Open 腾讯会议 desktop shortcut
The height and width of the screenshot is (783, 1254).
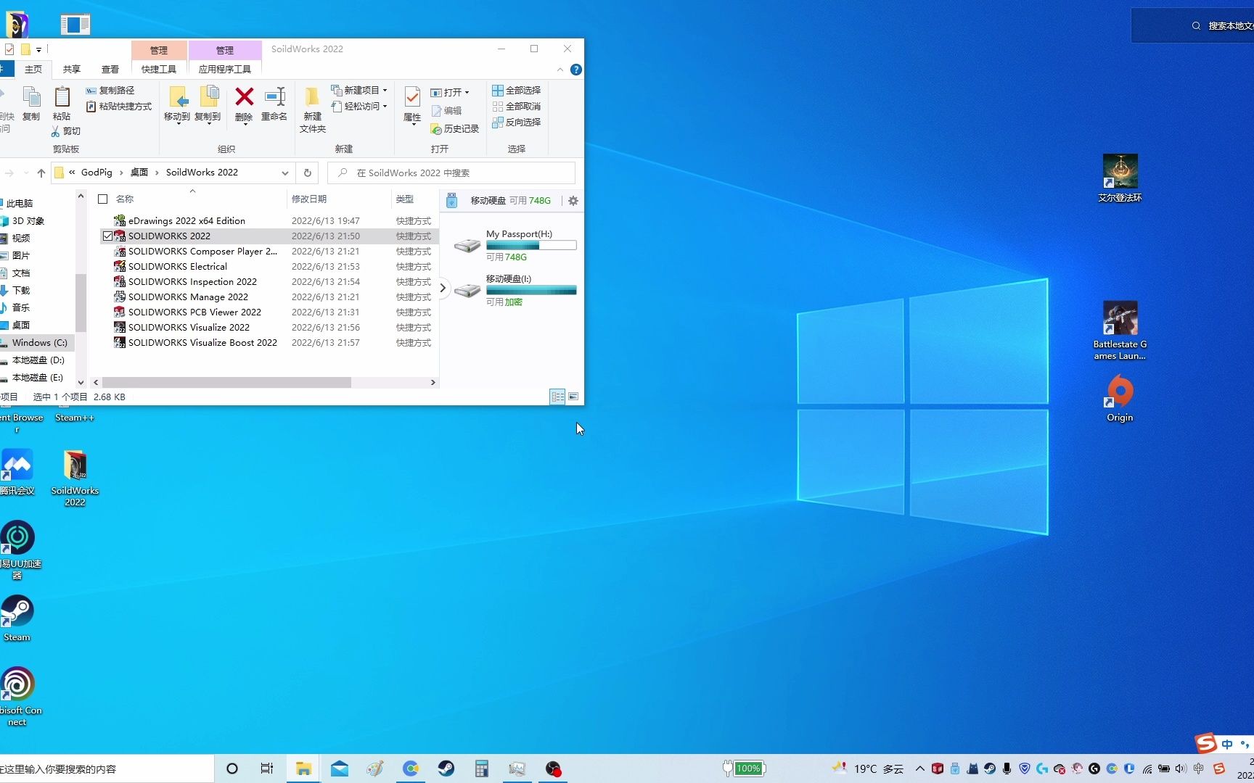tap(17, 471)
